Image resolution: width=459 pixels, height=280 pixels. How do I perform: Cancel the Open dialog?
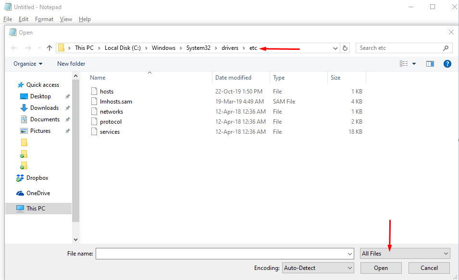click(x=428, y=268)
